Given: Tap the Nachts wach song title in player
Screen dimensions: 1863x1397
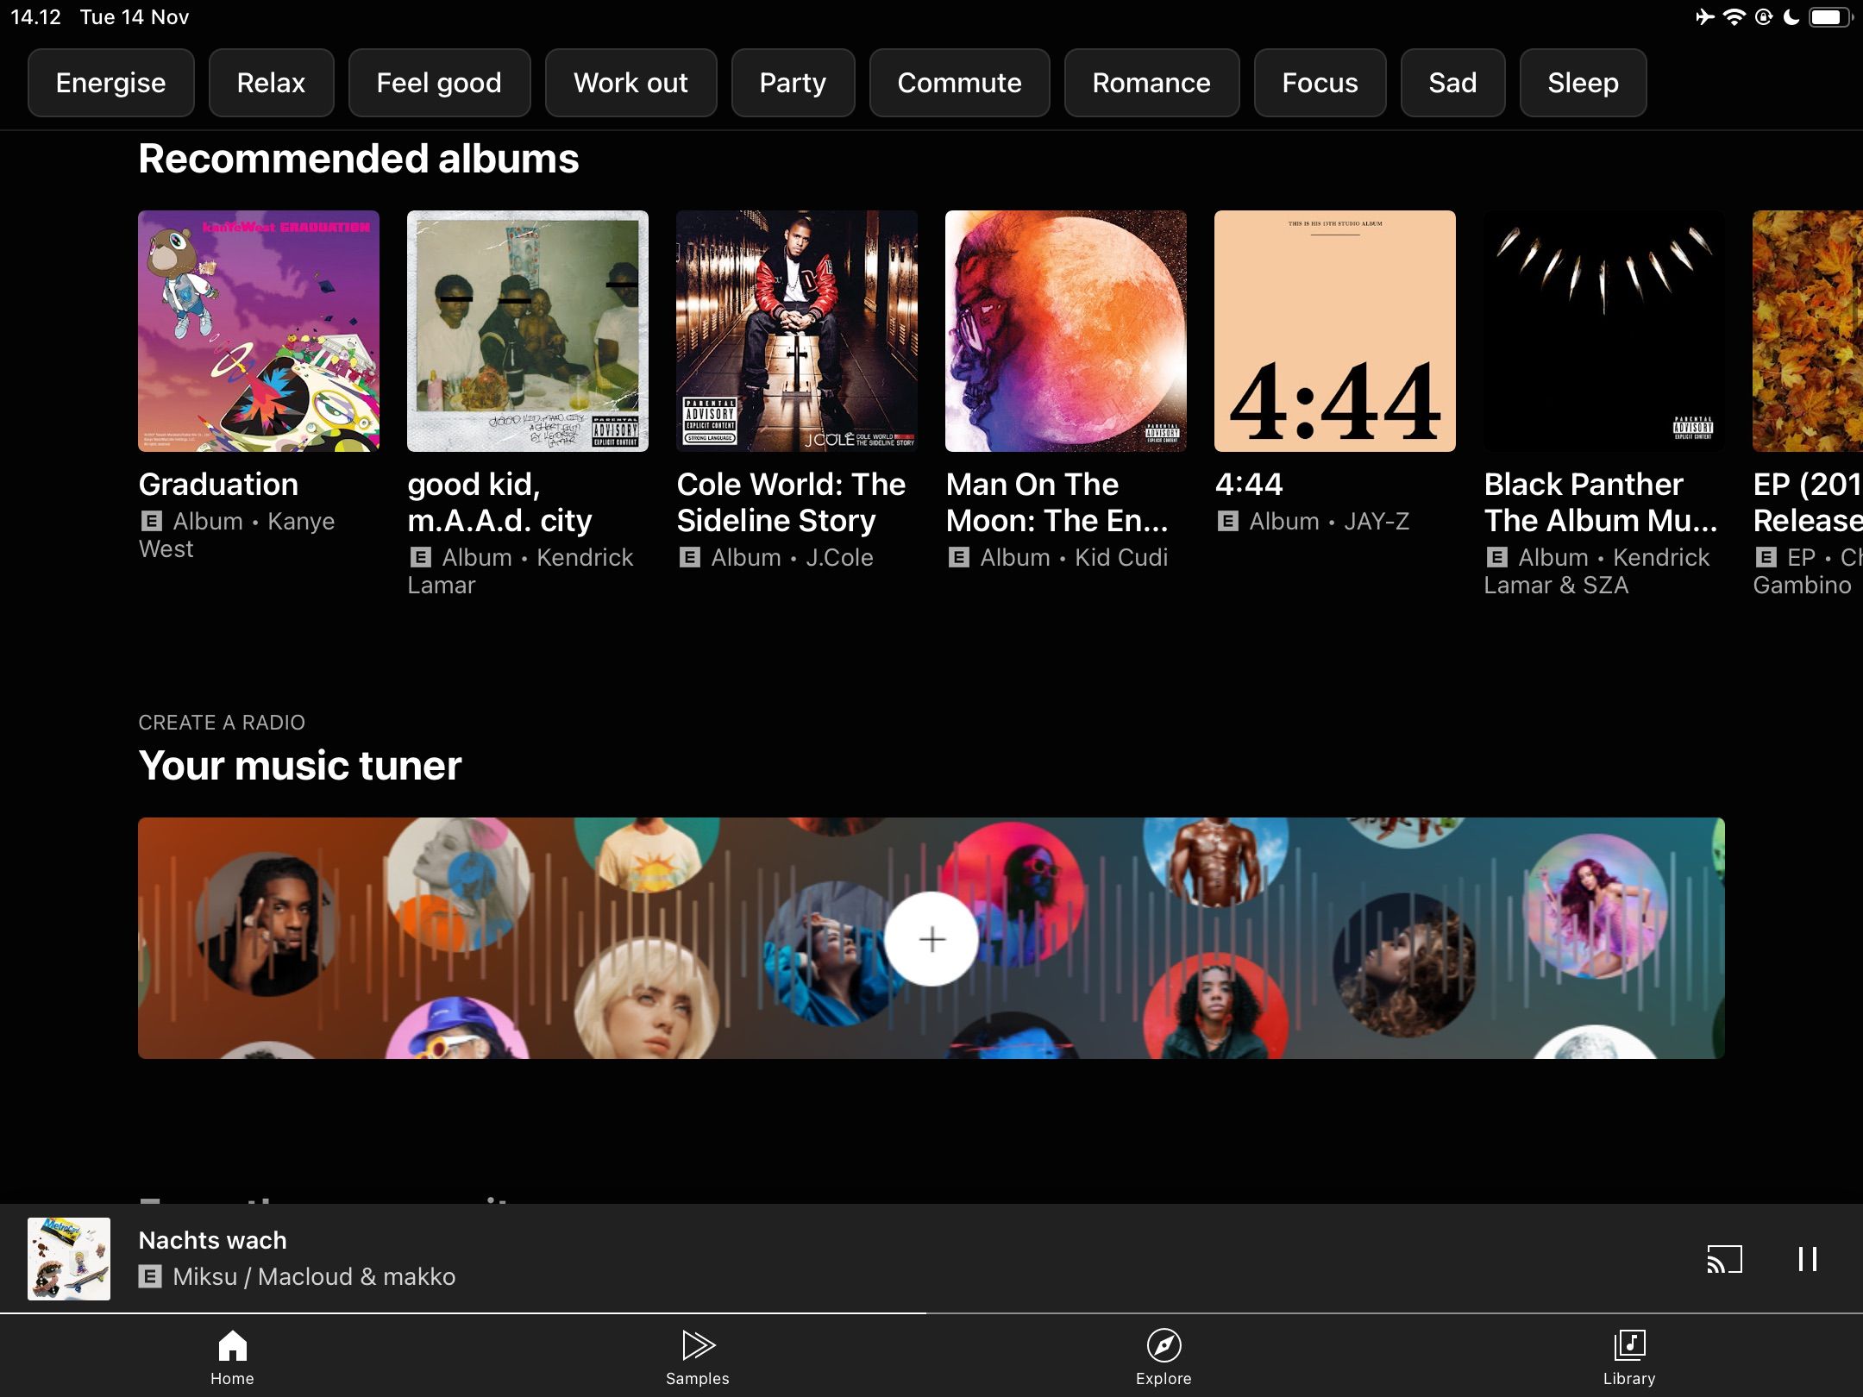Looking at the screenshot, I should 212,1239.
